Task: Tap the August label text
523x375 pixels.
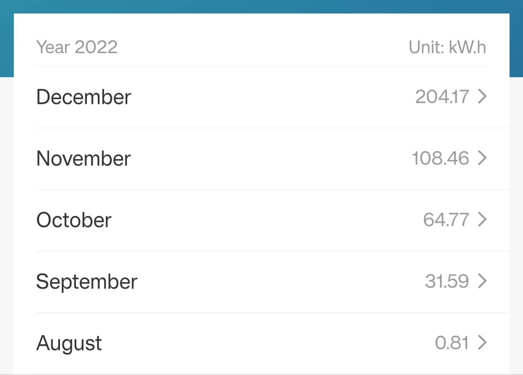Action: 69,344
